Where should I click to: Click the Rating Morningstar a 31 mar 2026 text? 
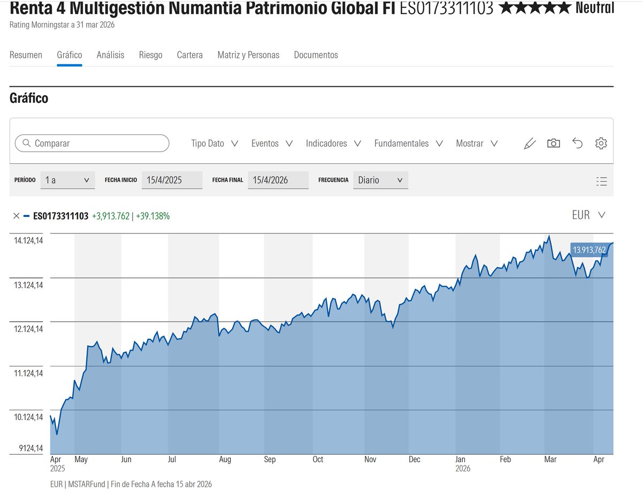62,25
